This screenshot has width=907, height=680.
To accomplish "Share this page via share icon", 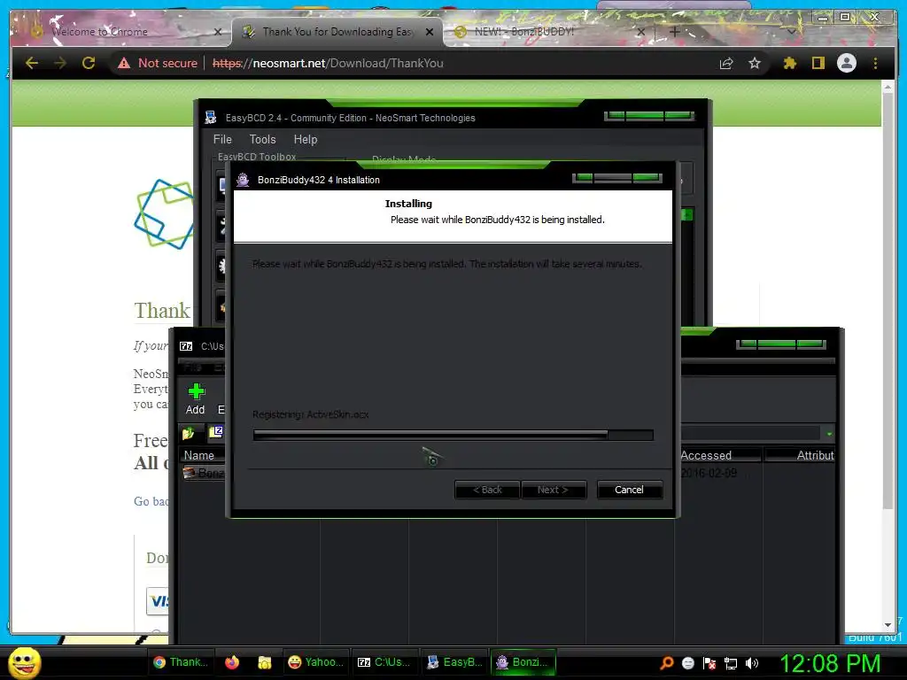I will tap(726, 63).
